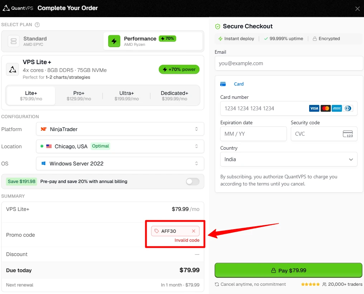Focus the Card number field
364x294 pixels.
click(x=289, y=108)
